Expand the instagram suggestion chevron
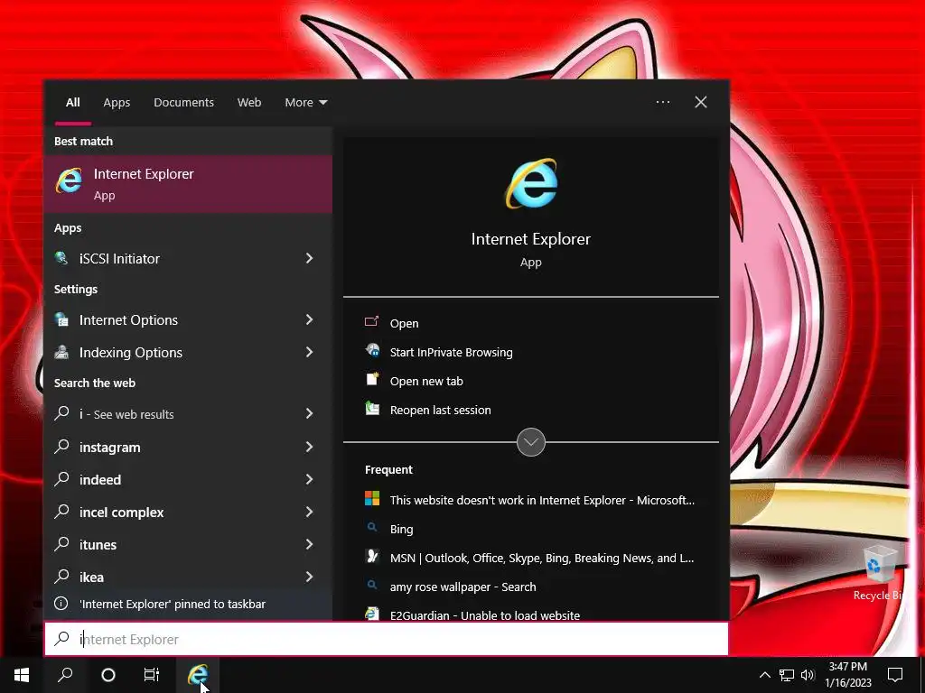Screen dimensions: 925x693 click(x=309, y=447)
